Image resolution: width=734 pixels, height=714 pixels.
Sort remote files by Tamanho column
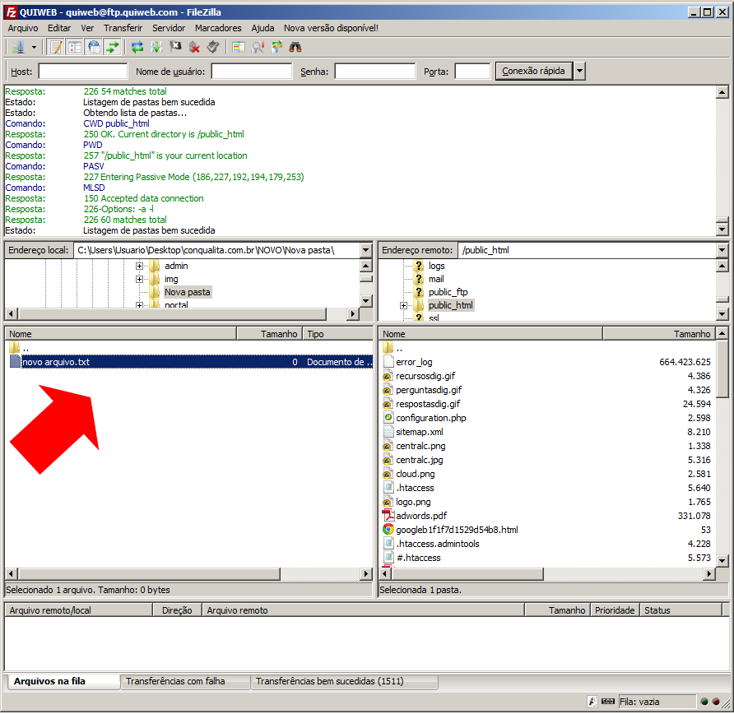point(660,334)
